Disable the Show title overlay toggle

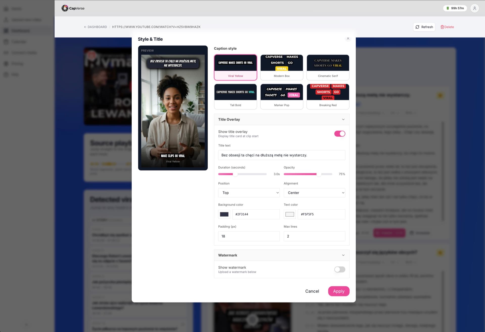(339, 134)
